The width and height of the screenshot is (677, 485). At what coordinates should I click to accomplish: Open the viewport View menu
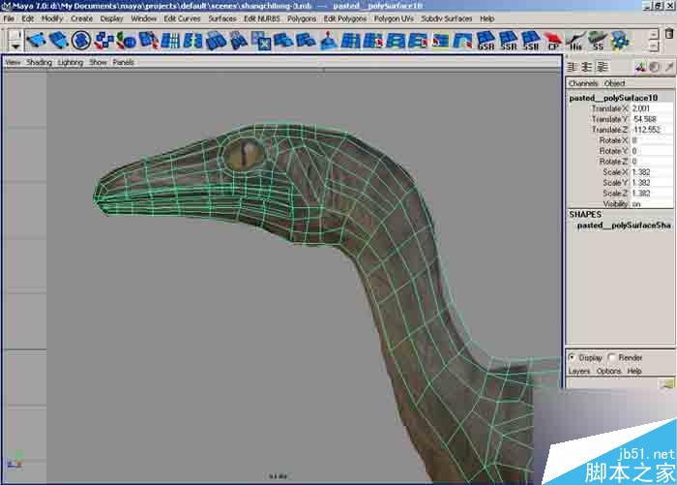click(13, 62)
